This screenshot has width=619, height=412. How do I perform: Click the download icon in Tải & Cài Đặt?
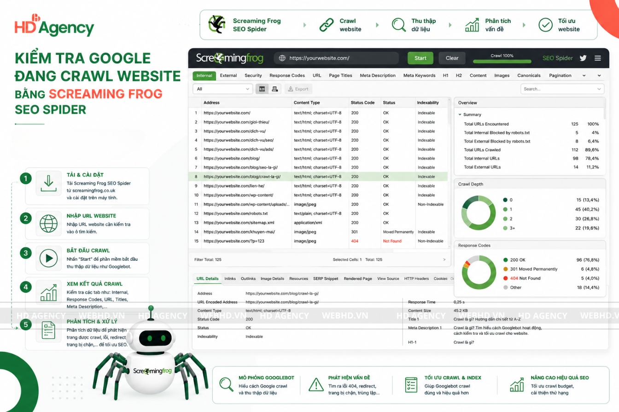click(x=48, y=183)
